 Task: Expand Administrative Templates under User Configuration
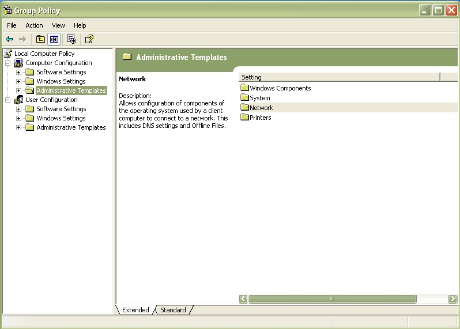(x=18, y=127)
